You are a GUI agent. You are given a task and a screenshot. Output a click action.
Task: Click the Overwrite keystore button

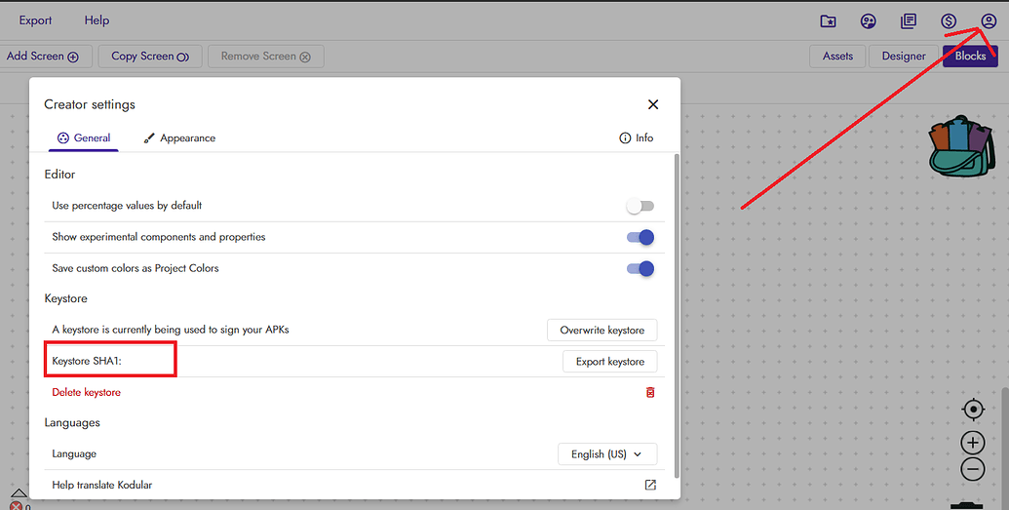point(602,331)
